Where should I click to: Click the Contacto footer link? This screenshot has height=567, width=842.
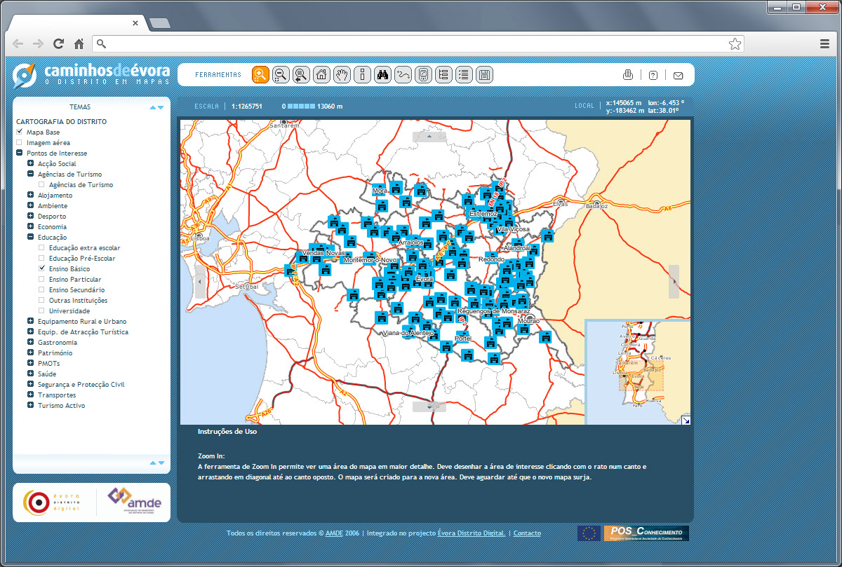[527, 533]
